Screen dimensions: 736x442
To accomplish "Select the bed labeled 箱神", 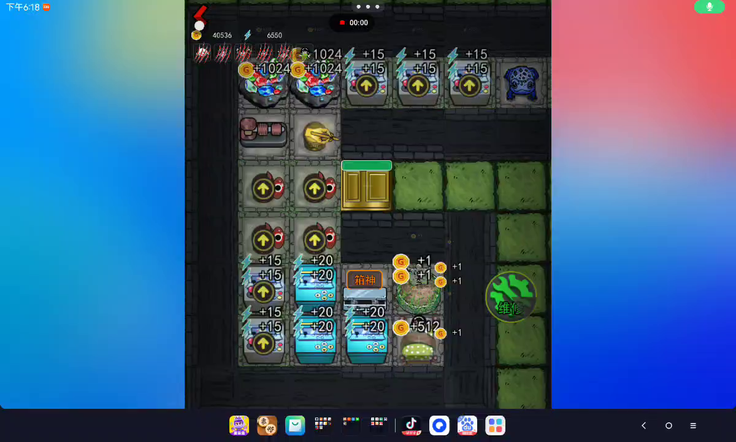I will point(365,290).
